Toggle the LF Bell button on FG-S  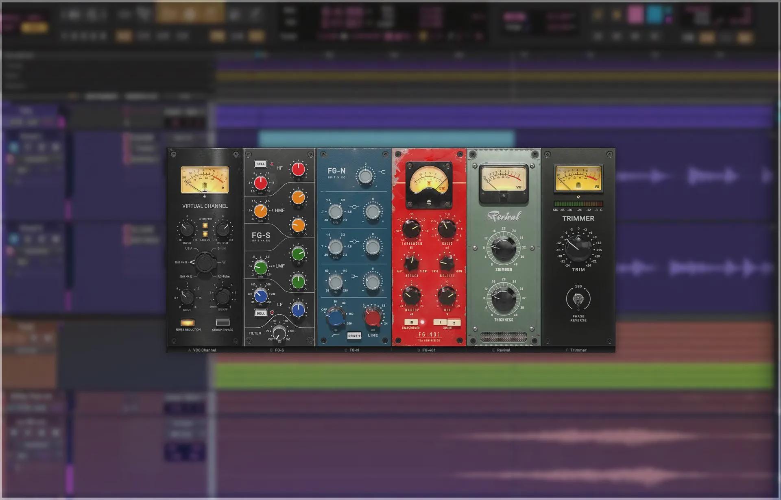tap(261, 313)
